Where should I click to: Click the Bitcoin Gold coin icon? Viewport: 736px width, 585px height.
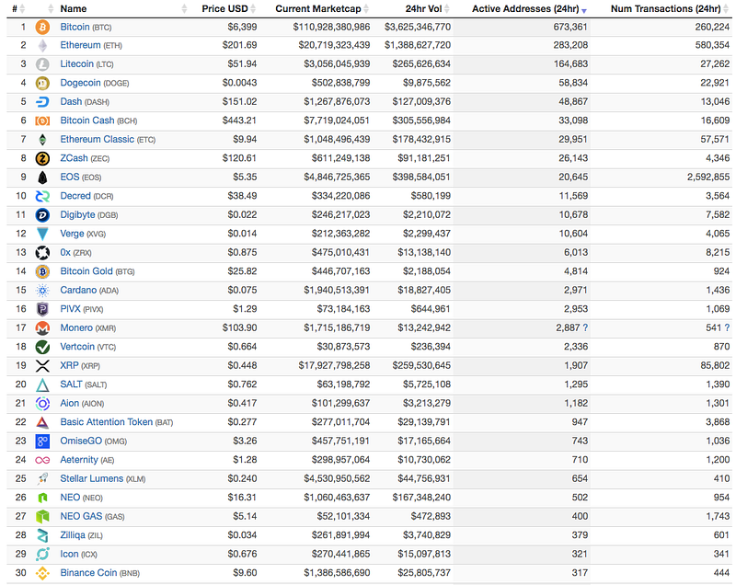click(x=42, y=271)
